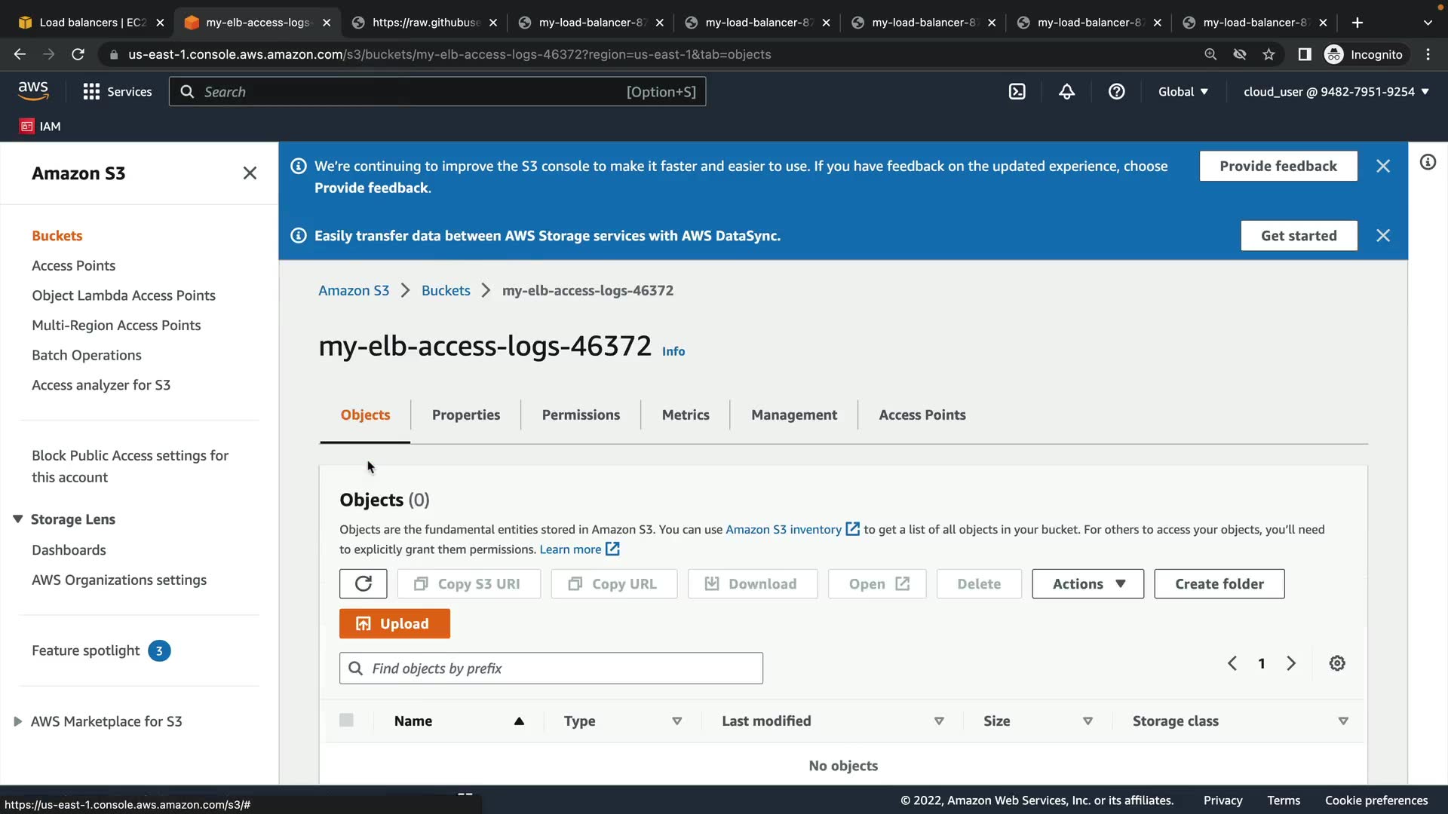Click the info panel icon at right edge
Viewport: 1448px width, 814px height.
[1428, 162]
